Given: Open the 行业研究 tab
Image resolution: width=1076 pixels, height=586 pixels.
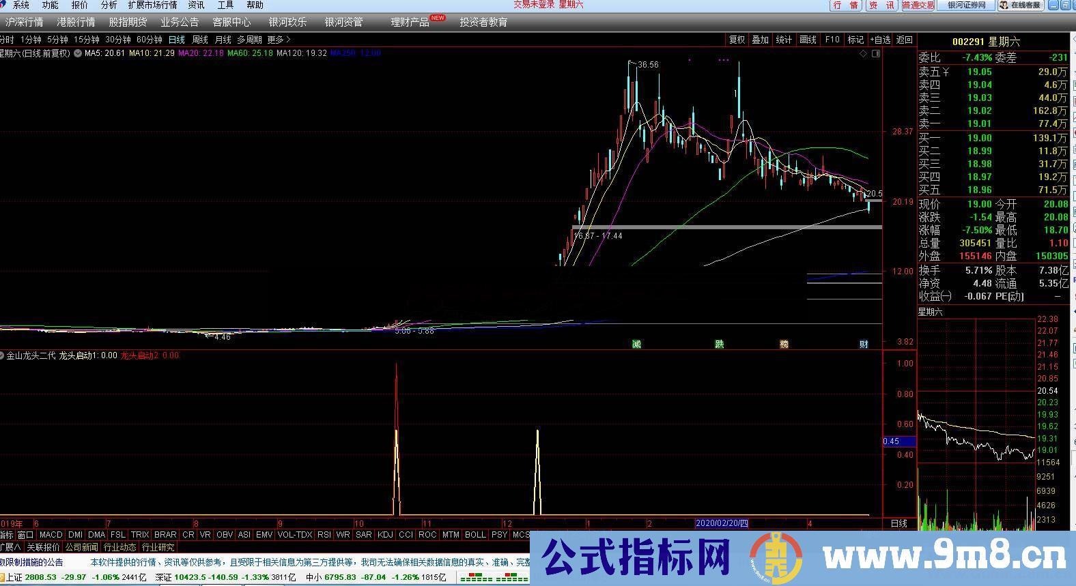Looking at the screenshot, I should (158, 547).
